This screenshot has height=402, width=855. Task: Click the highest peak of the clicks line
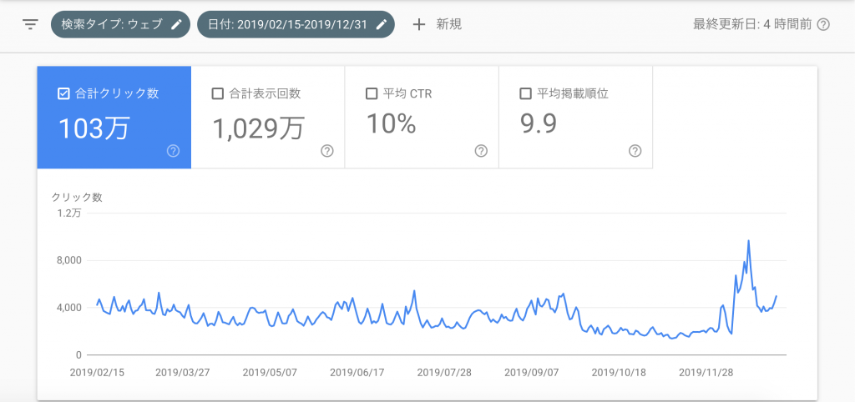[x=748, y=240]
